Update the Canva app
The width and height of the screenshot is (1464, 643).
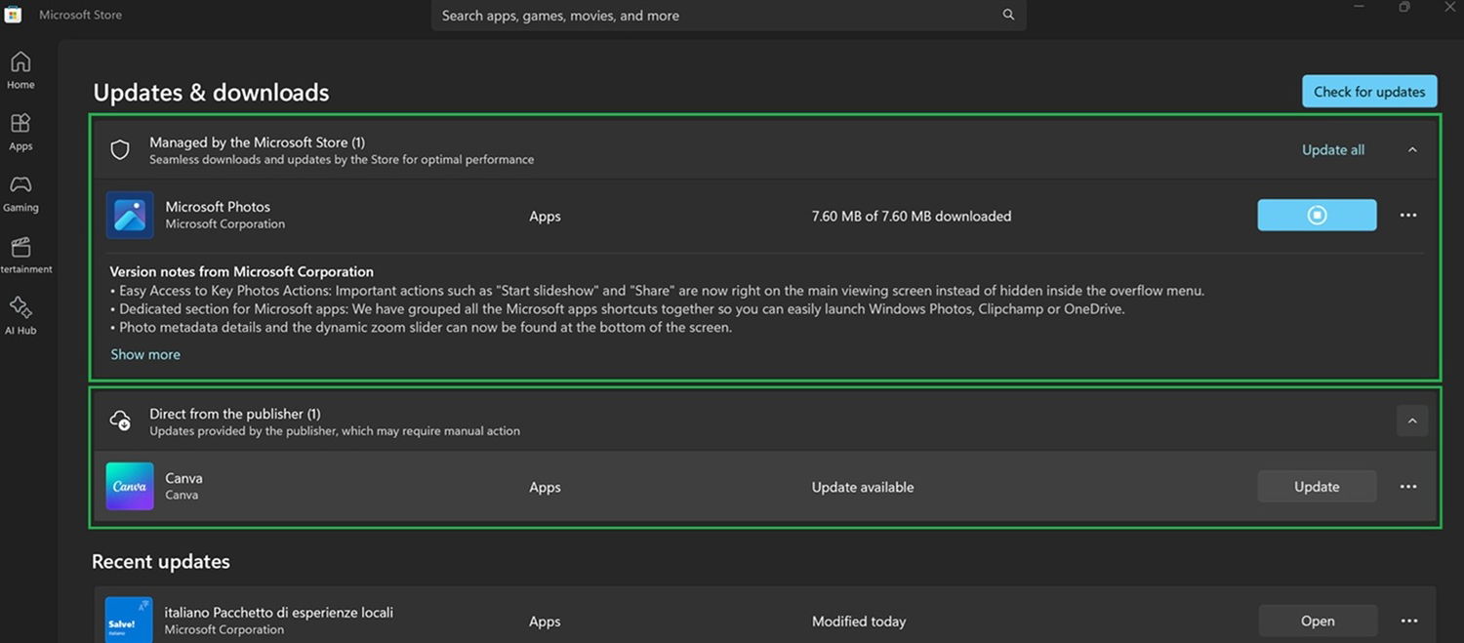pyautogui.click(x=1317, y=486)
